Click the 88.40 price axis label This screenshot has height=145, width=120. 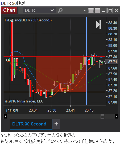(x=113, y=23)
